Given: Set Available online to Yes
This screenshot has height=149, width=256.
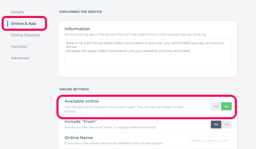Looking at the screenshot, I should tap(226, 106).
